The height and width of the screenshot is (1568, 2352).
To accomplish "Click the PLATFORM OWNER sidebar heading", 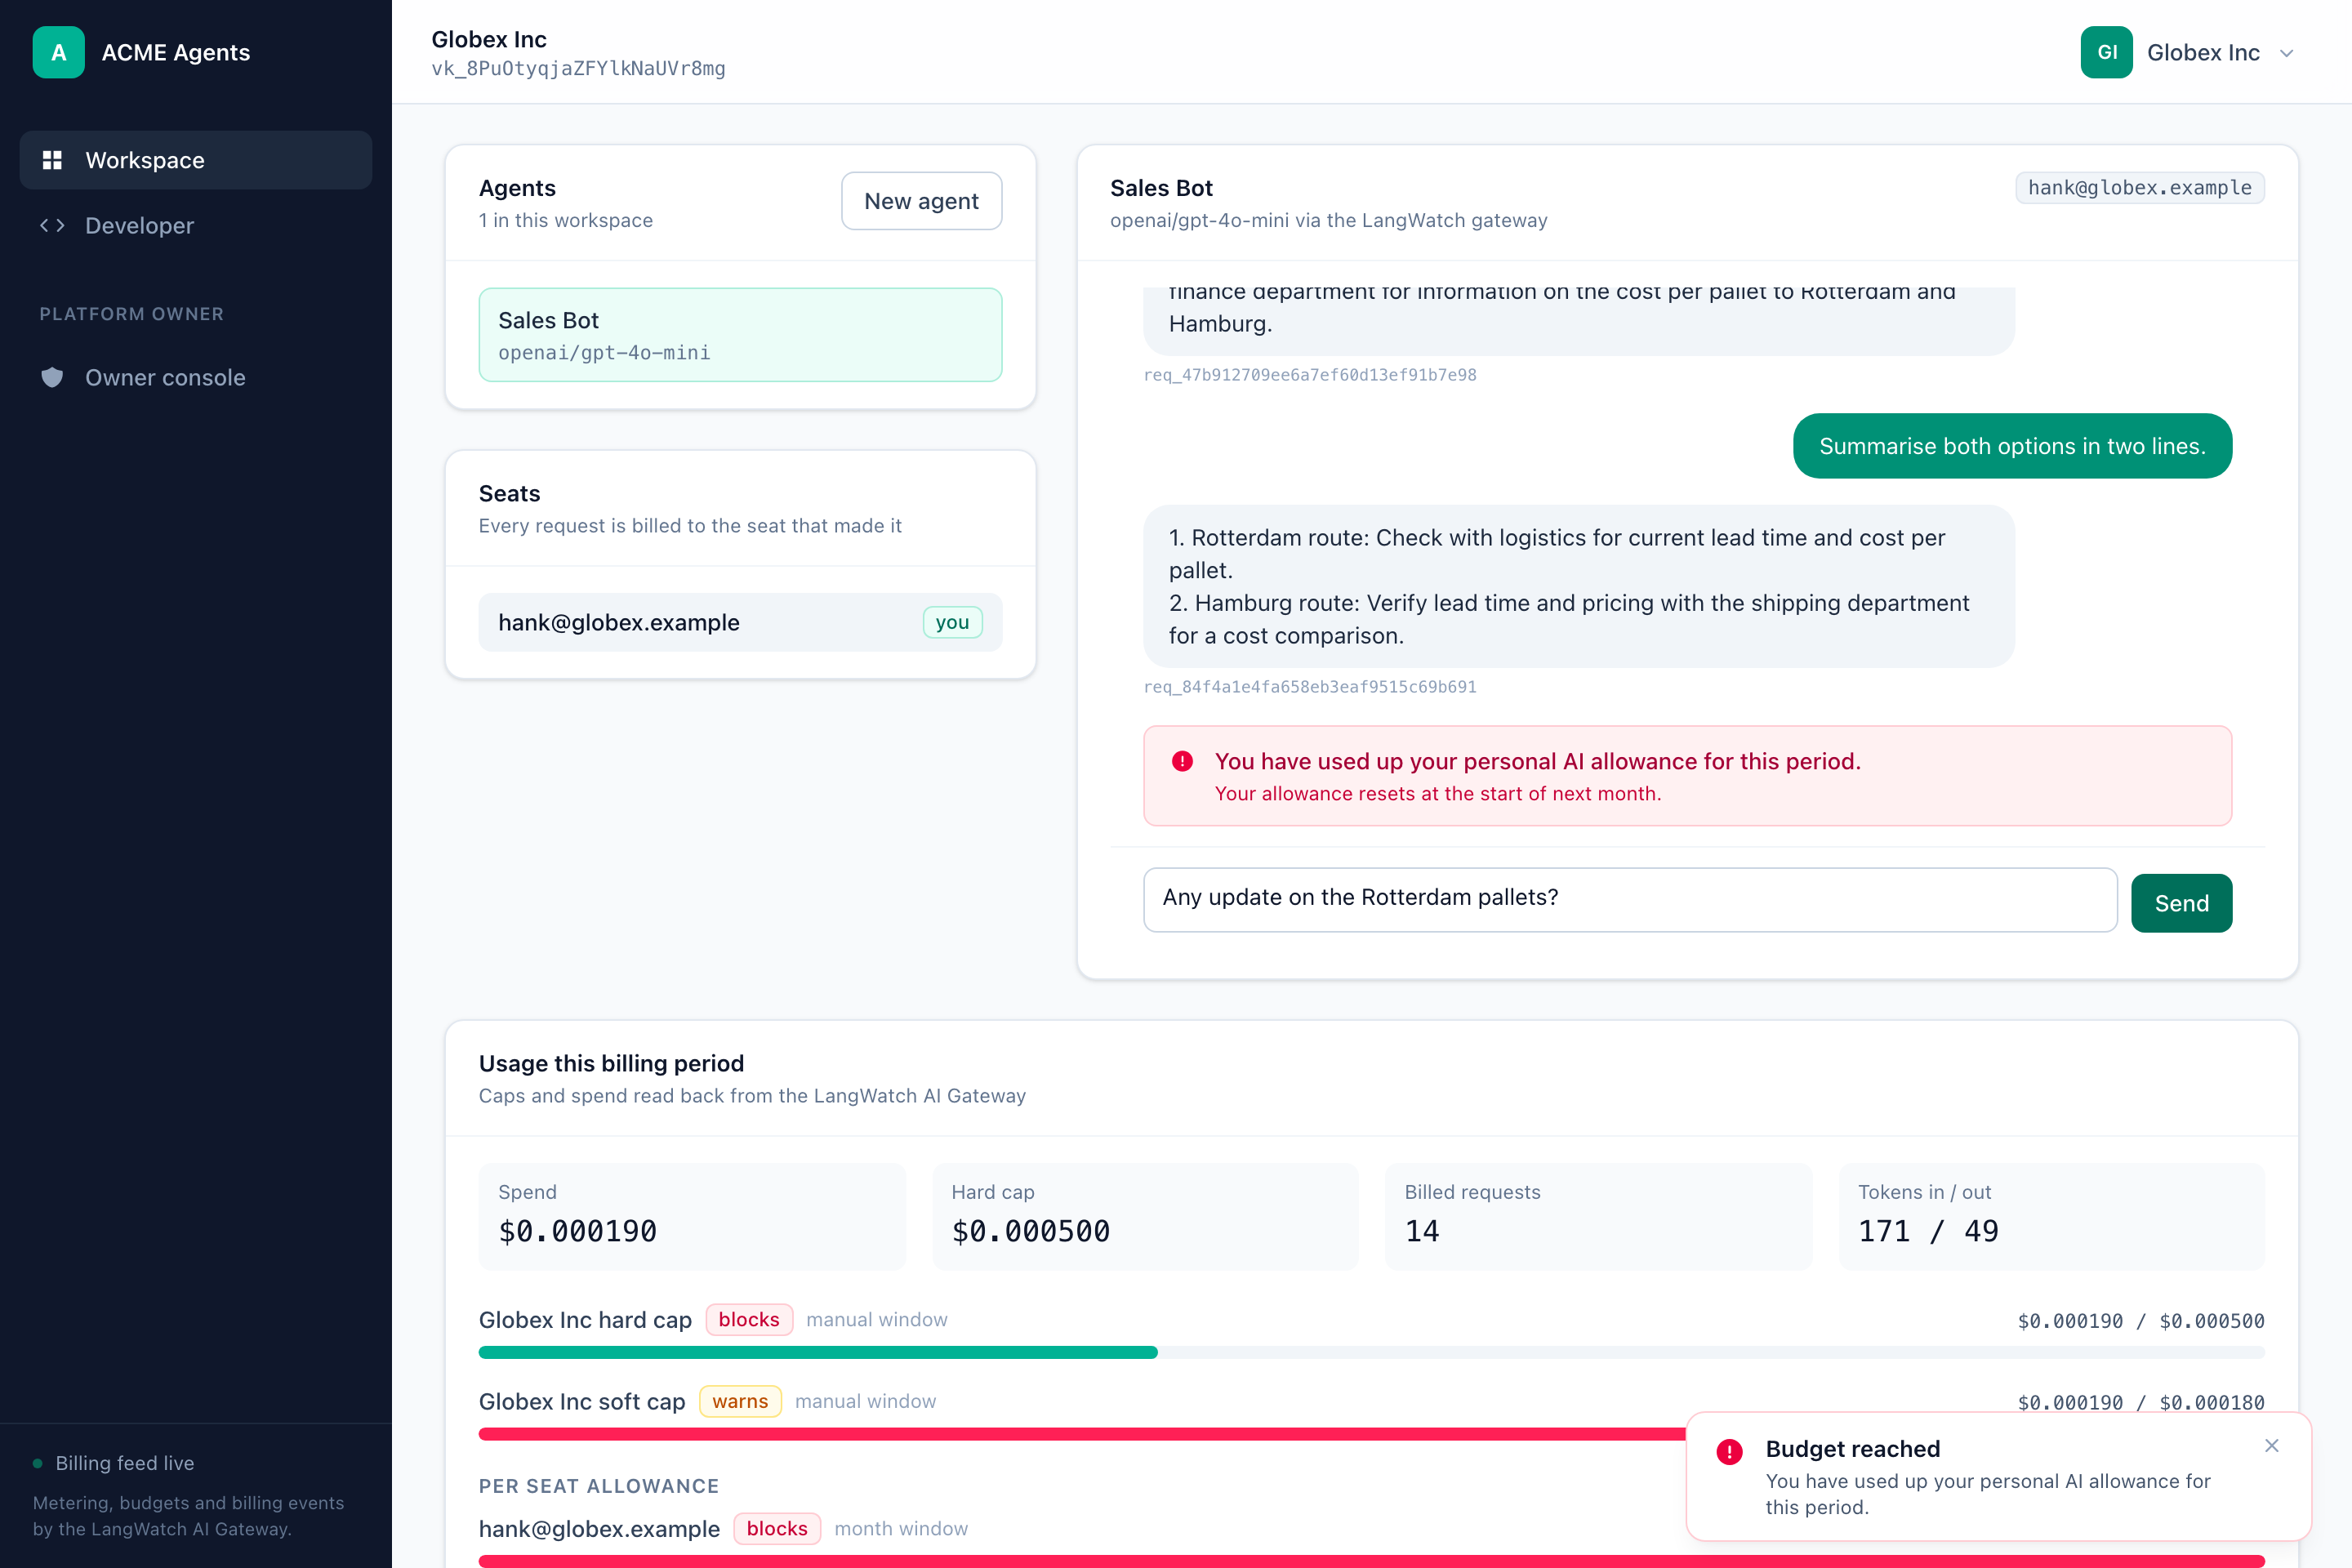I will (131, 314).
